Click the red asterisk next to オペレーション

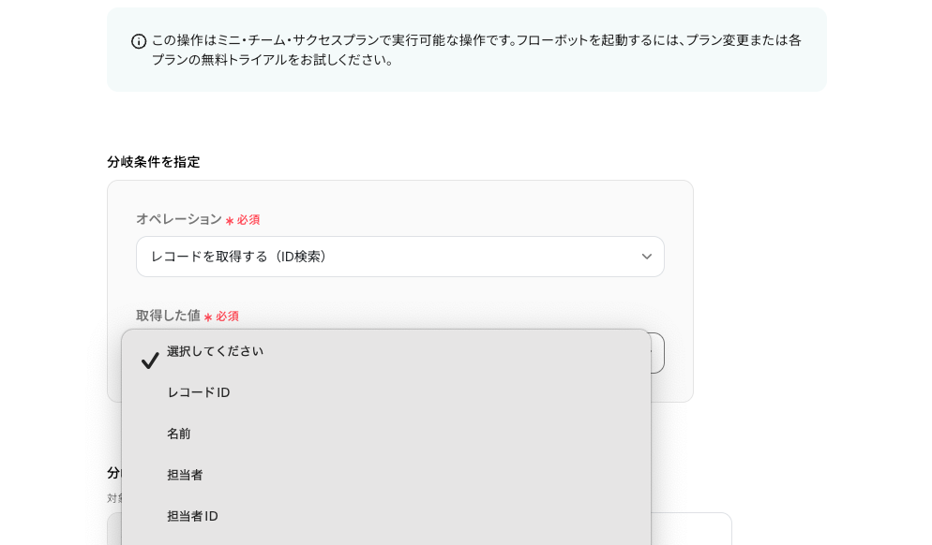pyautogui.click(x=230, y=221)
